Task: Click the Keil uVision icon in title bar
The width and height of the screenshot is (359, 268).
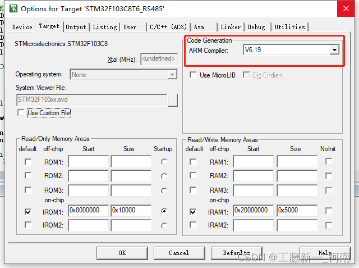Action: tap(13, 8)
